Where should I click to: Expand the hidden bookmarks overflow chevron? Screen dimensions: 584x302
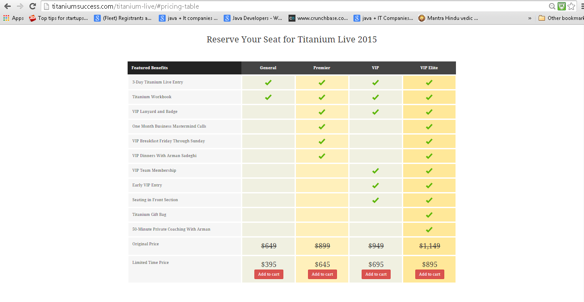(x=530, y=18)
